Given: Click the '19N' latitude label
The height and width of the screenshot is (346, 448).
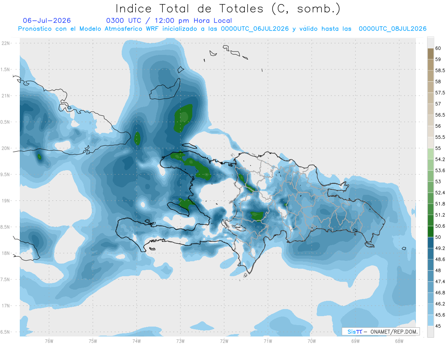Looking at the screenshot, I should (x=6, y=201).
